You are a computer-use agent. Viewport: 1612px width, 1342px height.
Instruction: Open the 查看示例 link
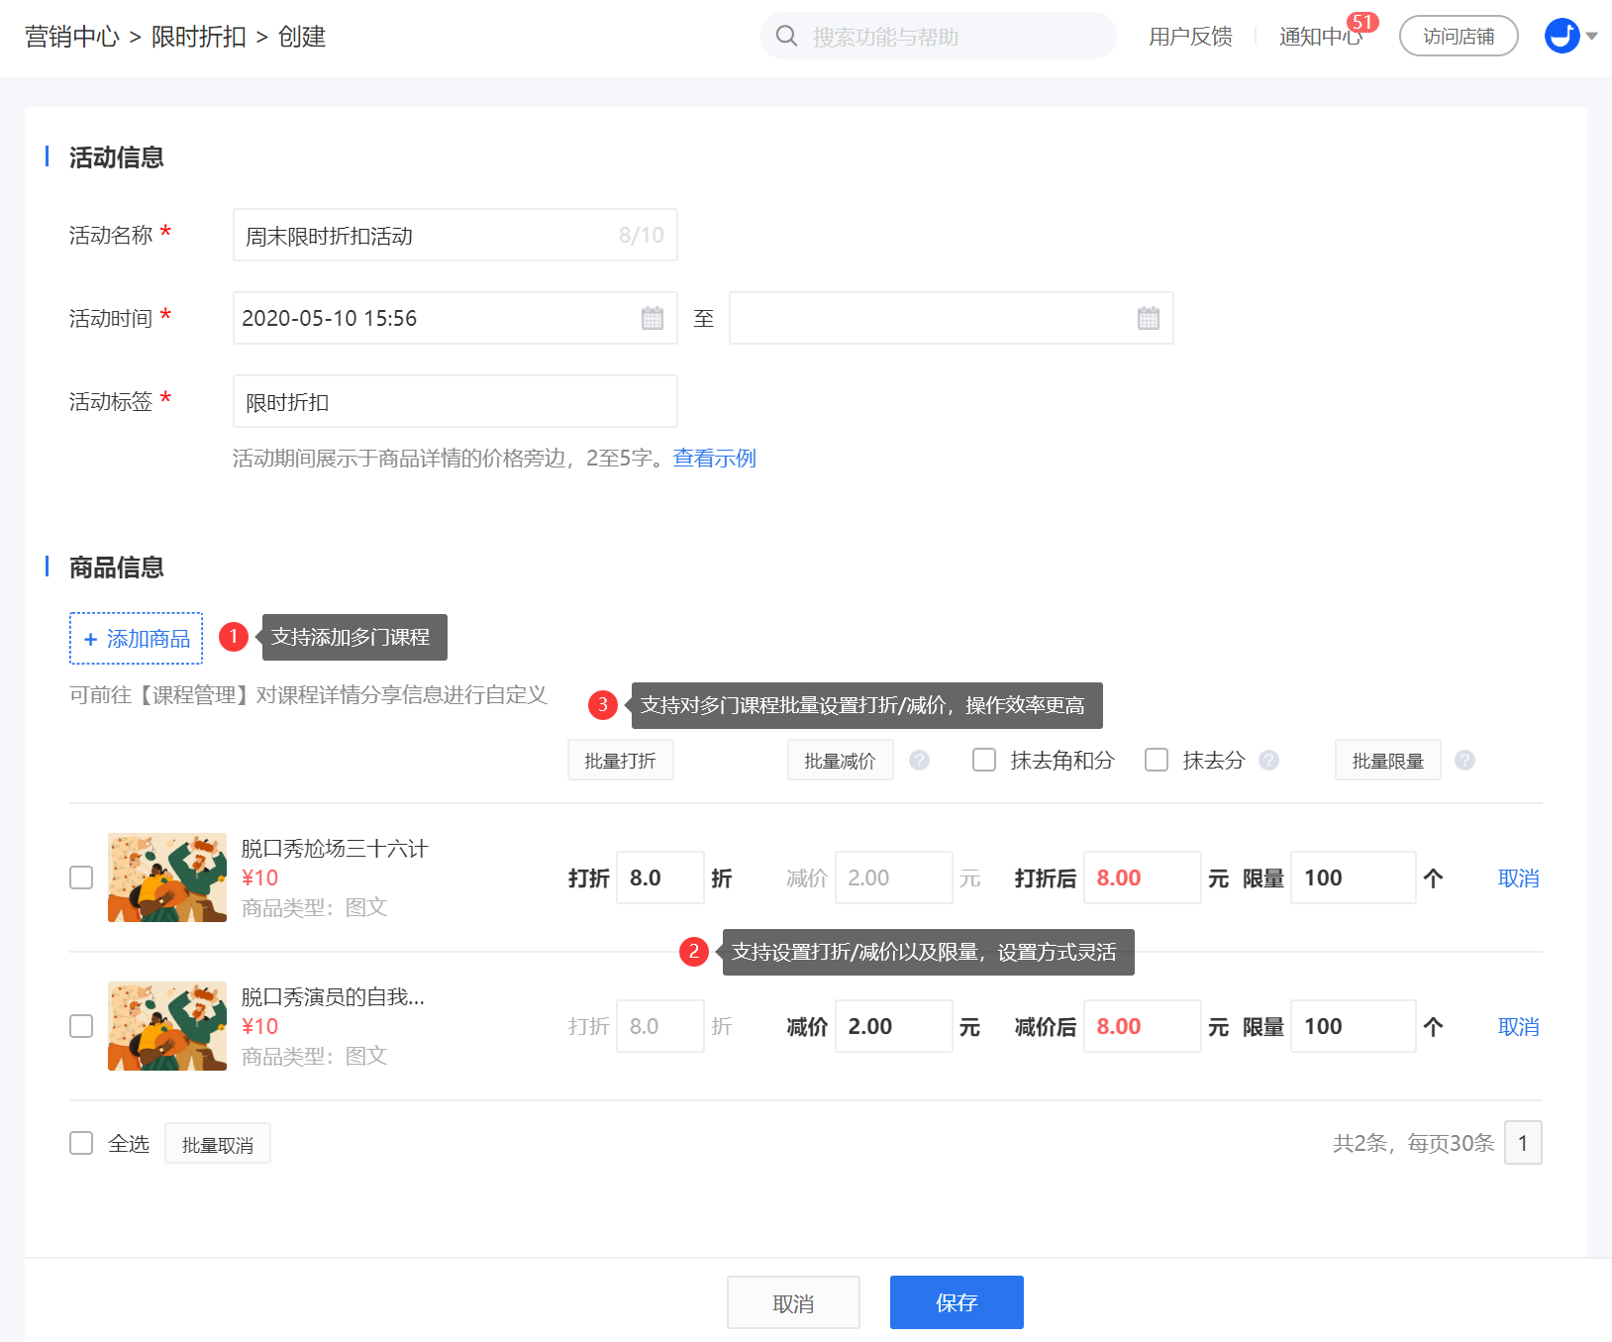coord(714,458)
